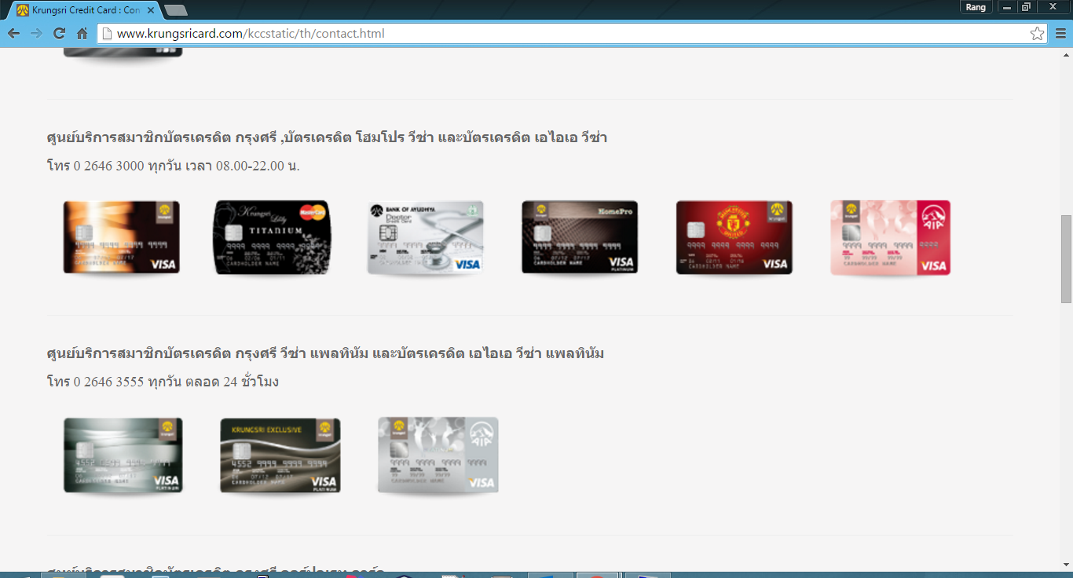
Task: Select the red Manchester United Visa card
Action: coord(734,237)
